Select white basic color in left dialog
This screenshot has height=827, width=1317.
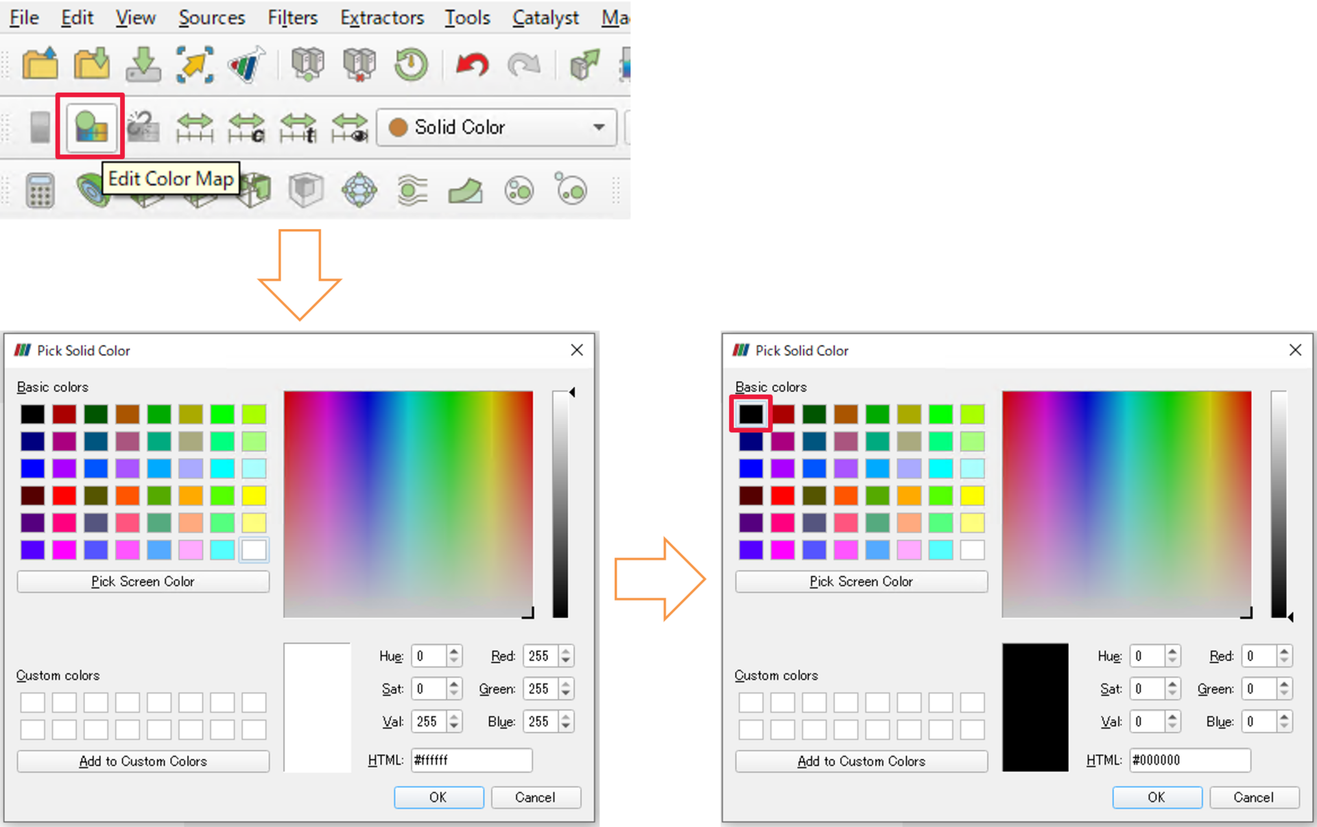click(254, 550)
